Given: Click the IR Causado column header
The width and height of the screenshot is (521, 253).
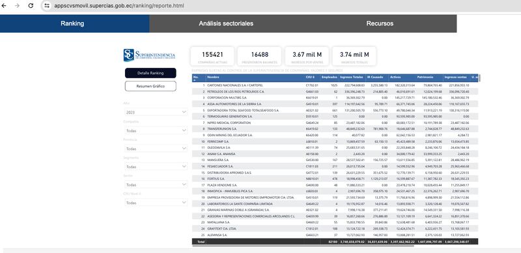Looking at the screenshot, I should (x=375, y=77).
